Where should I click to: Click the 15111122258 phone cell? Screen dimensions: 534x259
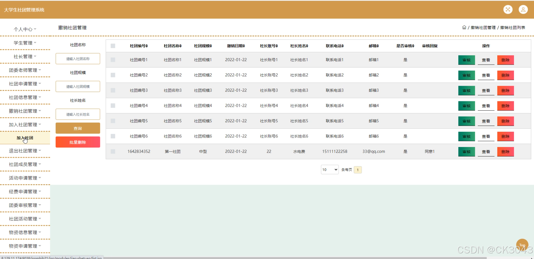click(x=335, y=152)
